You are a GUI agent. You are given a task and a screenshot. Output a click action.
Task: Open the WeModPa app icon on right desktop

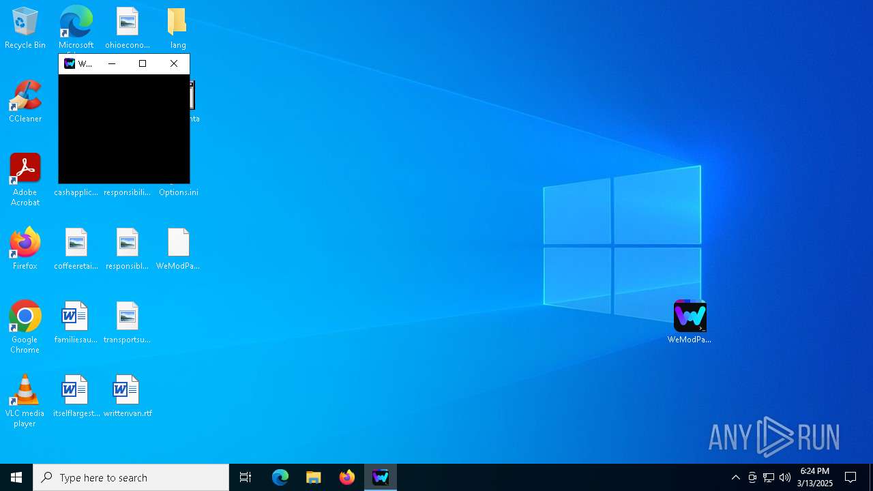tap(690, 321)
